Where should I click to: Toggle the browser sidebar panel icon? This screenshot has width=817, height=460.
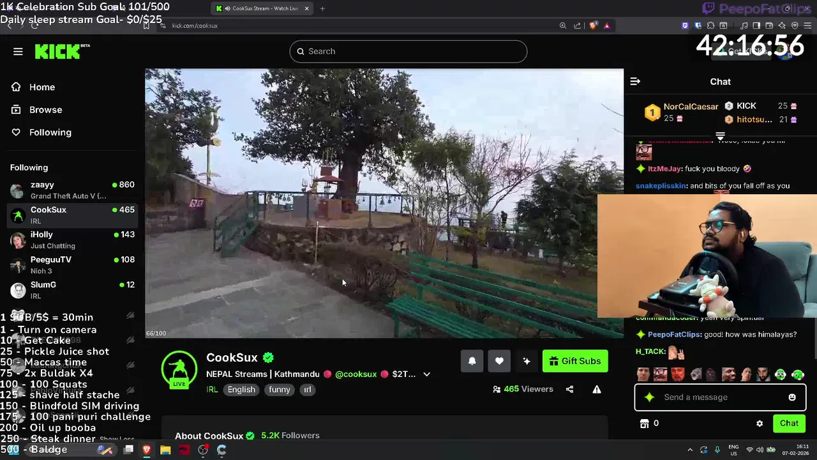756,26
